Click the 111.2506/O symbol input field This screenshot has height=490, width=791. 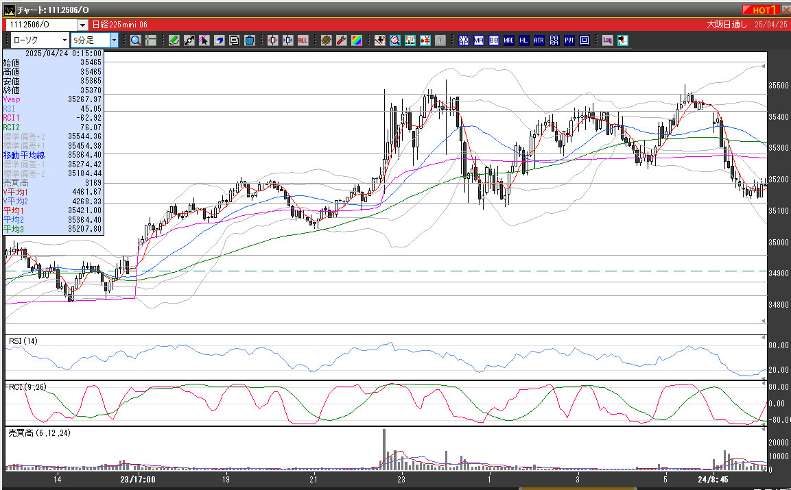coord(41,25)
